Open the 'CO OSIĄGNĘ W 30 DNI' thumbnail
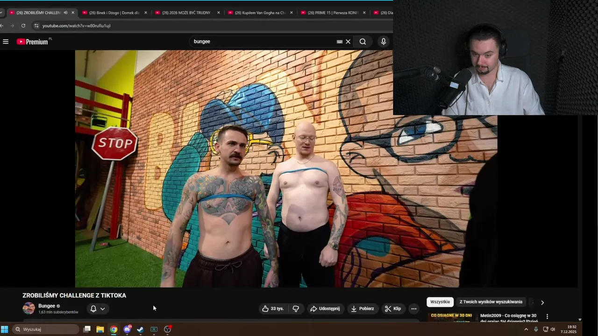The height and width of the screenshot is (336, 598). click(451, 317)
